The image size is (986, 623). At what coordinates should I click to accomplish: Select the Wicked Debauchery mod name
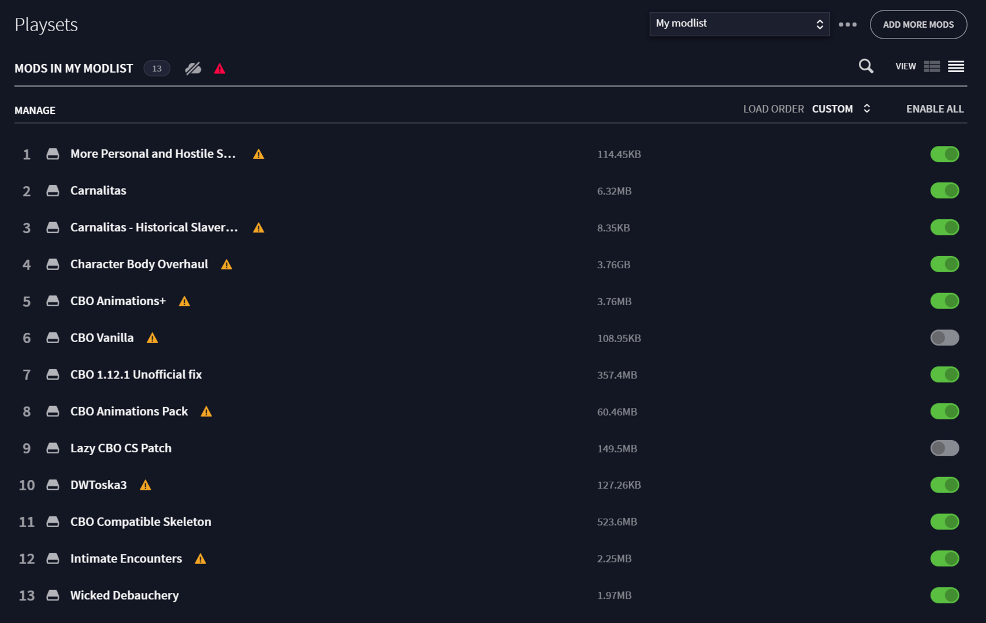pos(125,595)
